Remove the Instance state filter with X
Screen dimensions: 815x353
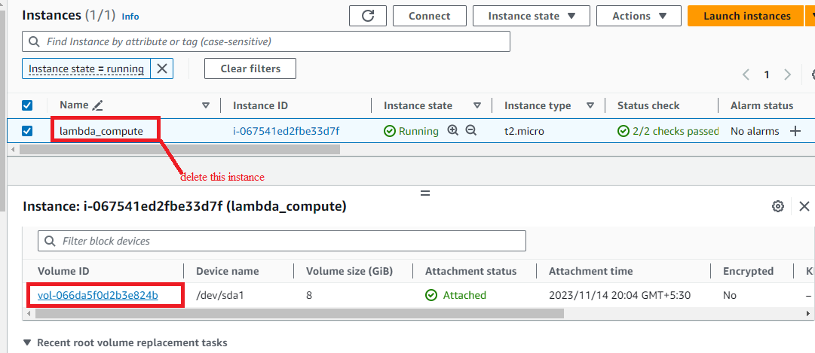point(162,68)
